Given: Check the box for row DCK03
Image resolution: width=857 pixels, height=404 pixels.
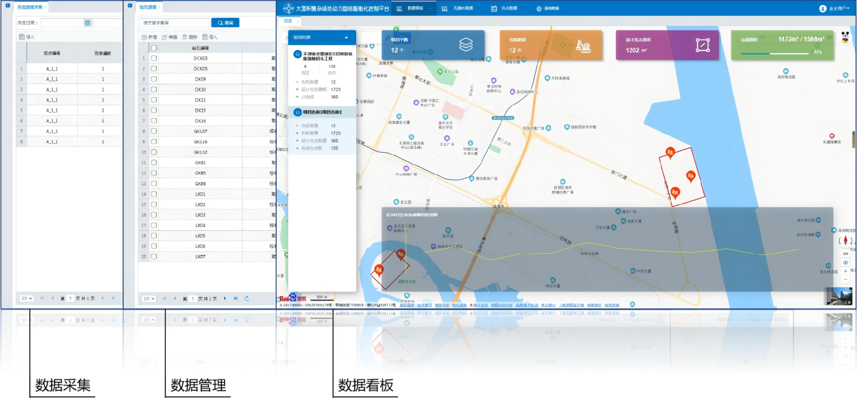Looking at the screenshot, I should 154,58.
